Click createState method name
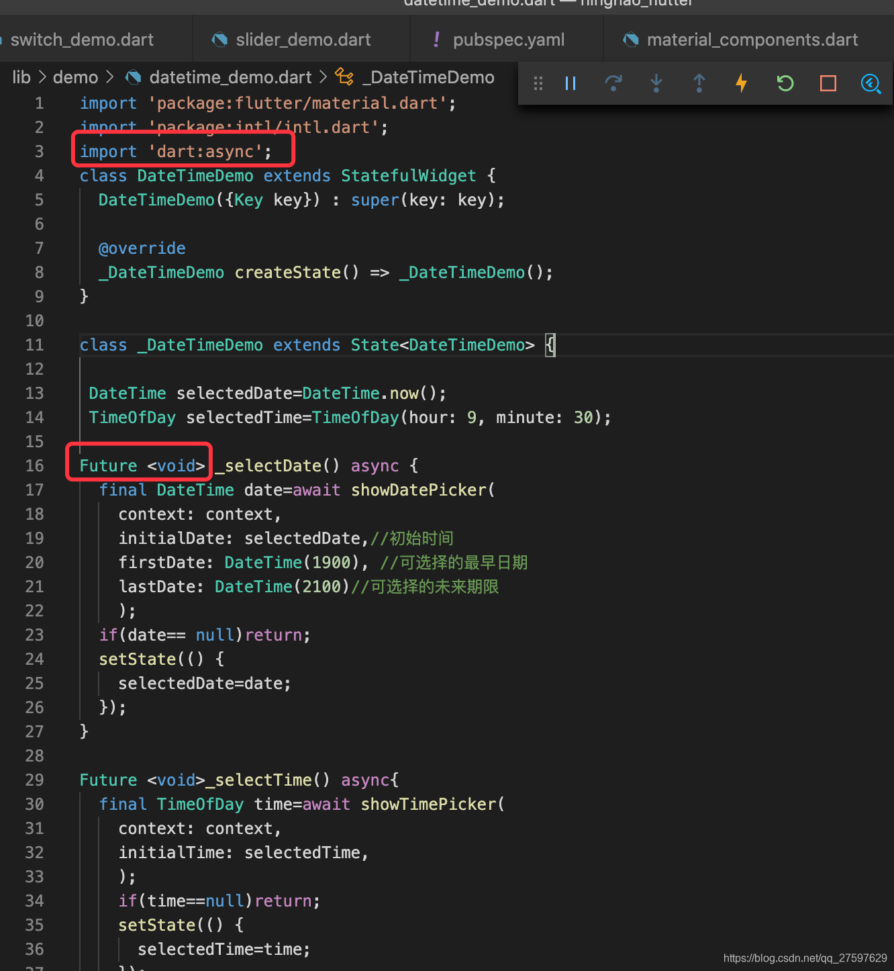This screenshot has height=971, width=894. coord(288,273)
